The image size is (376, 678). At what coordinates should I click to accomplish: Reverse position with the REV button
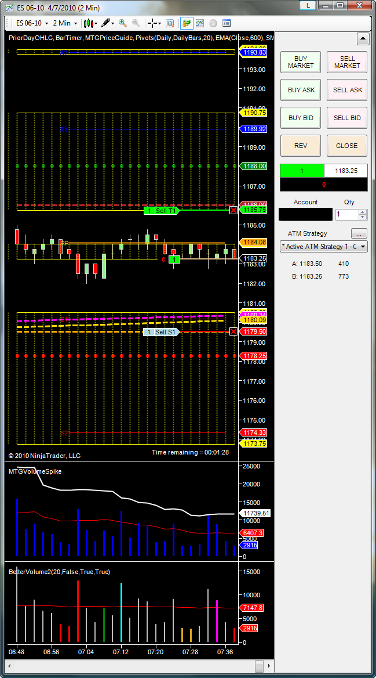point(301,146)
